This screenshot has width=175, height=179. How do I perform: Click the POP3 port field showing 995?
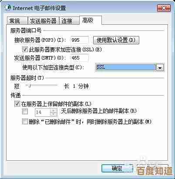(x=79, y=40)
